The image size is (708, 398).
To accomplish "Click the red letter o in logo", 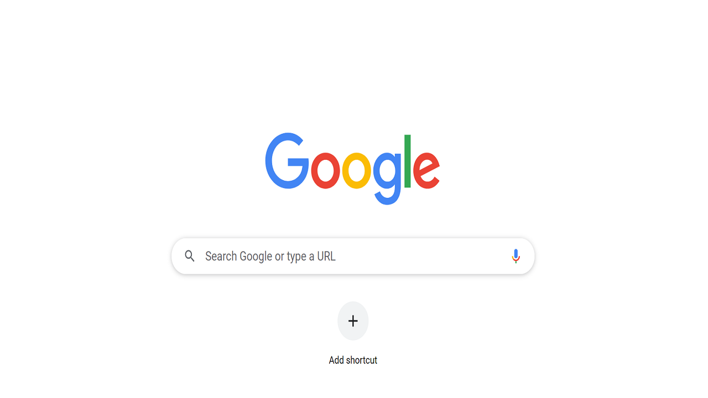I will pyautogui.click(x=325, y=170).
